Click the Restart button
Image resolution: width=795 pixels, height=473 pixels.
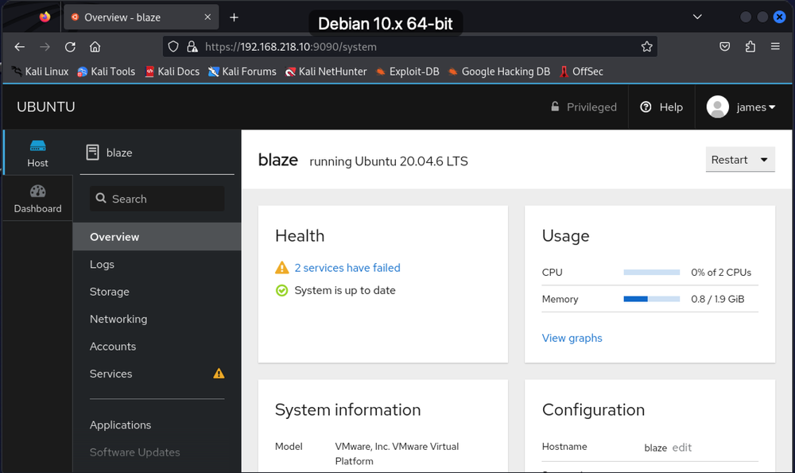click(x=729, y=160)
